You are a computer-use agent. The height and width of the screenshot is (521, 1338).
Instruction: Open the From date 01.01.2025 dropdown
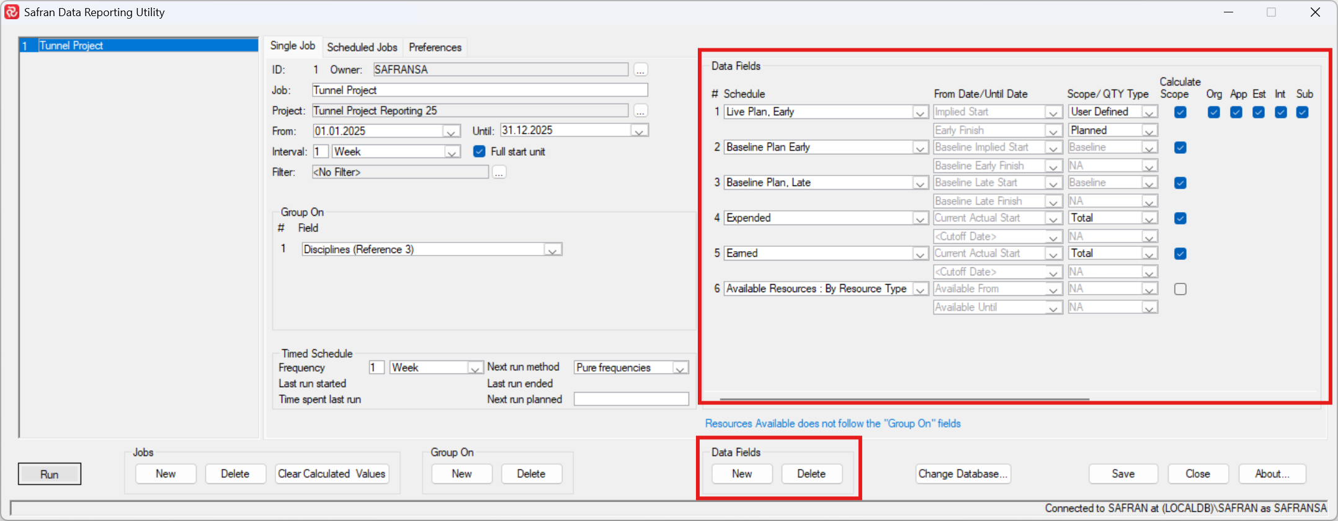point(452,131)
